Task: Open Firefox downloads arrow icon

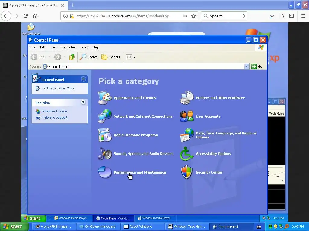Action: (x=272, y=16)
